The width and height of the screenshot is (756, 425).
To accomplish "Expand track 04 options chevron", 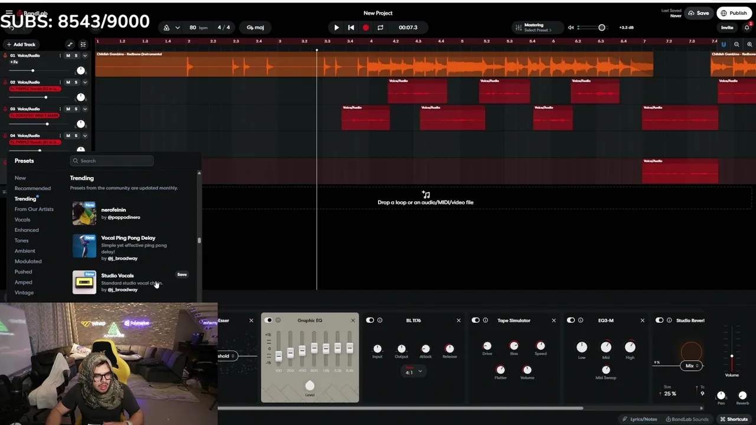I will point(84,135).
